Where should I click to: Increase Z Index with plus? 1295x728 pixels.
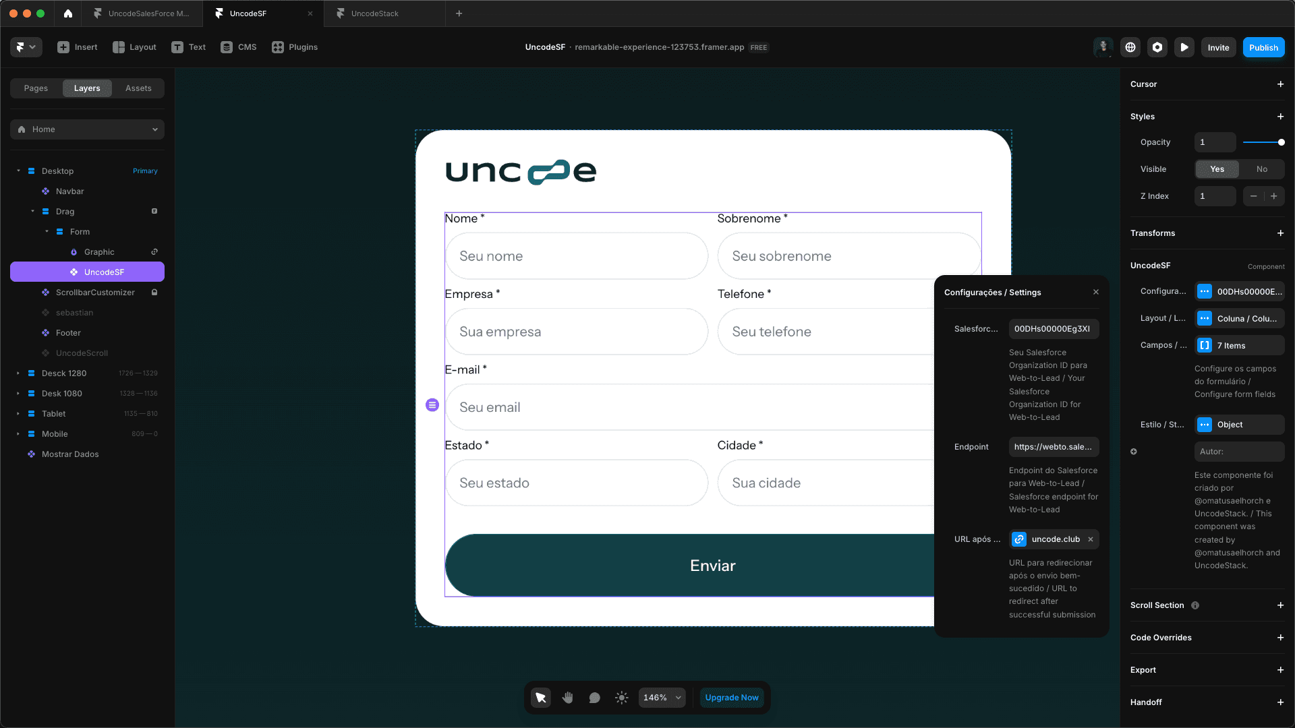(x=1273, y=196)
